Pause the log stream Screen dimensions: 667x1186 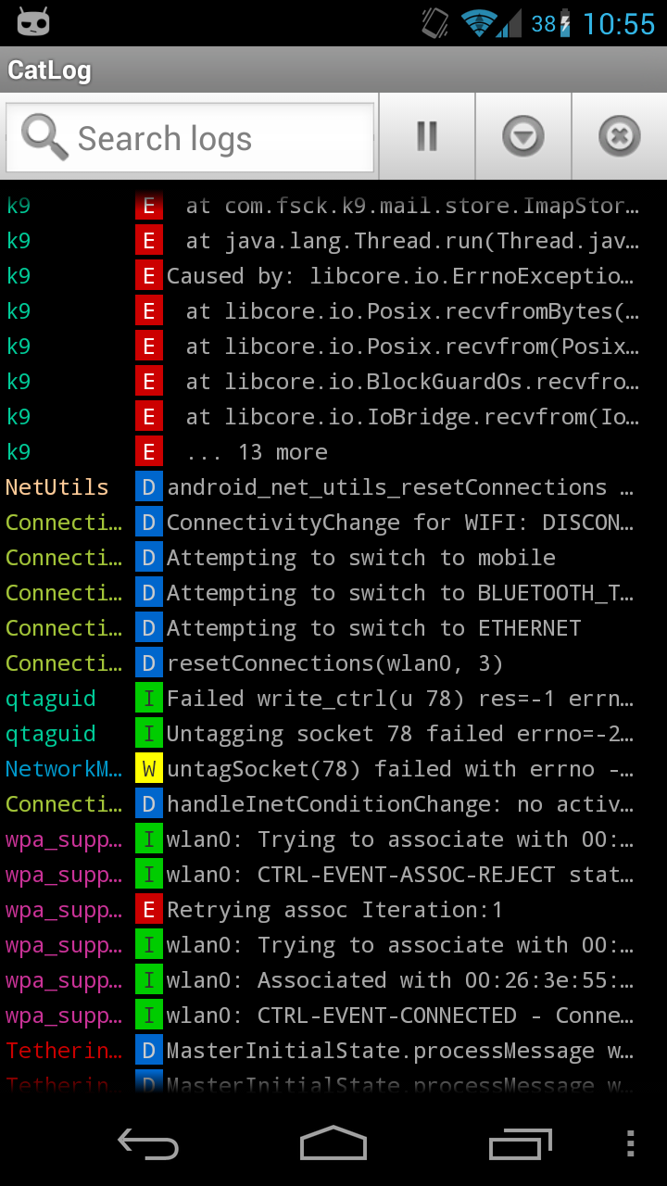(427, 137)
